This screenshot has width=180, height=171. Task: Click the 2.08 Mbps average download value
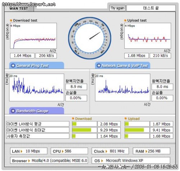pyautogui.click(x=109, y=124)
